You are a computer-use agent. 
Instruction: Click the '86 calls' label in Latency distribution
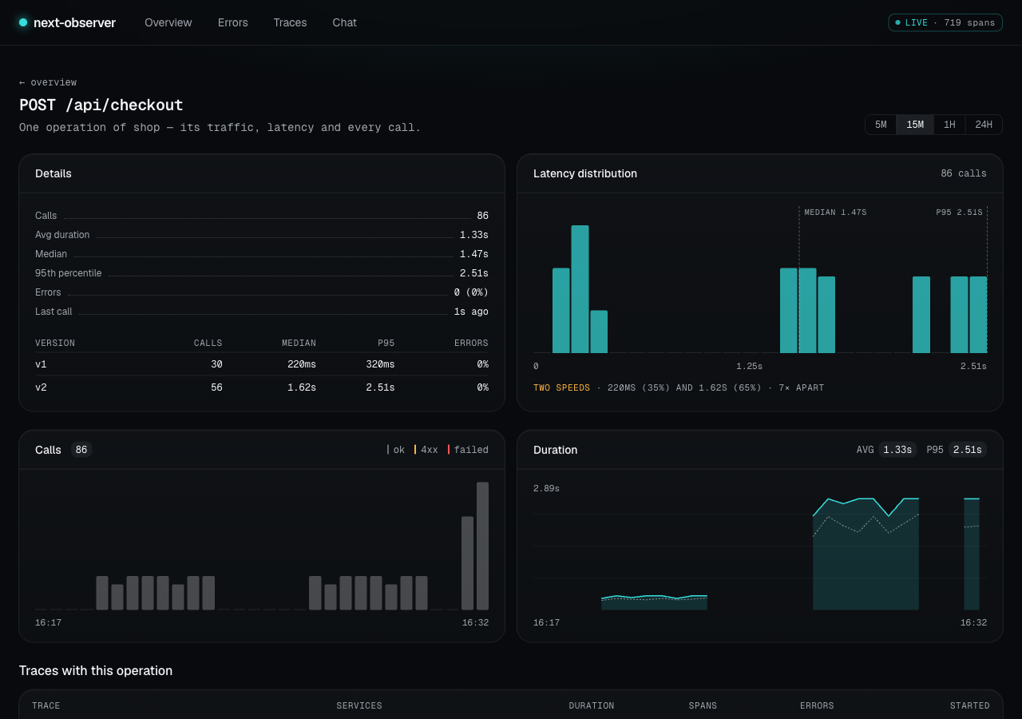(964, 173)
